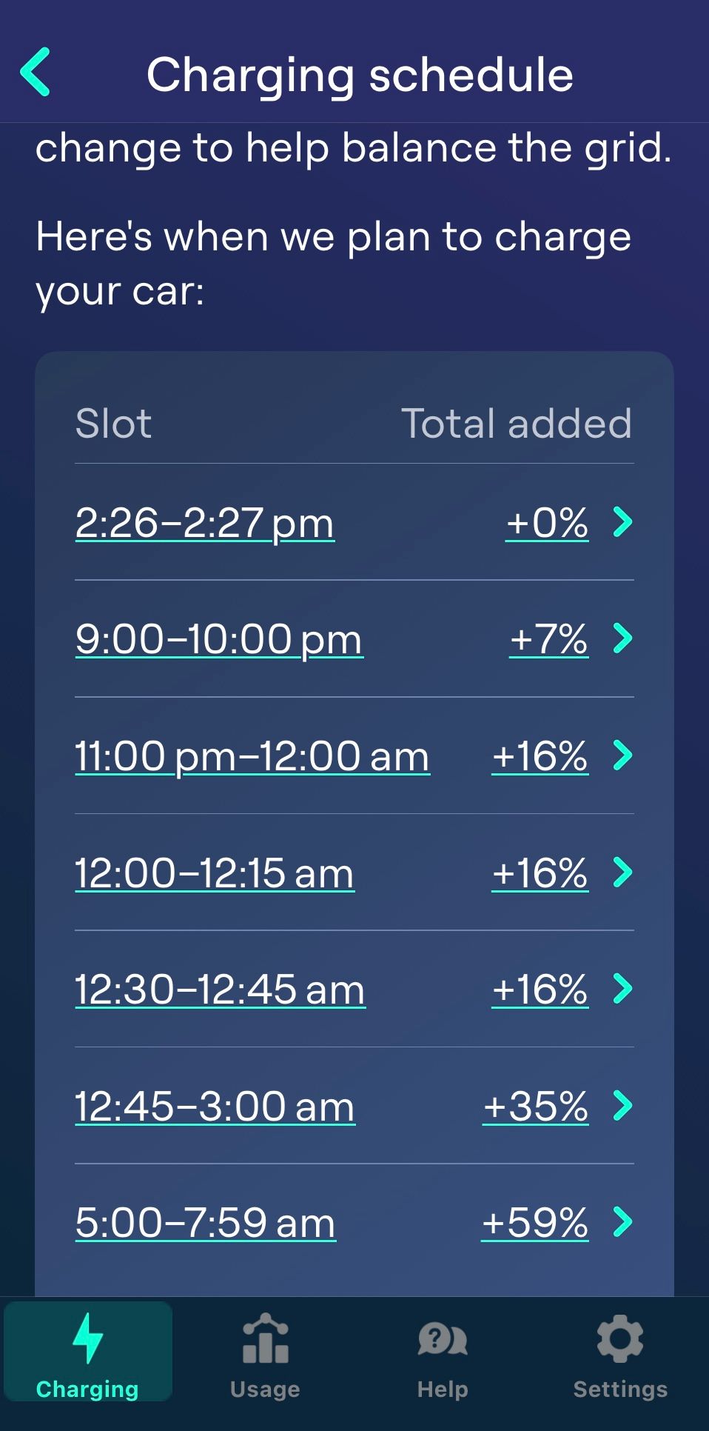Screen dimensions: 709x1431
Task: Open the 5:00–7:59 am slot link
Action: [x=205, y=1224]
